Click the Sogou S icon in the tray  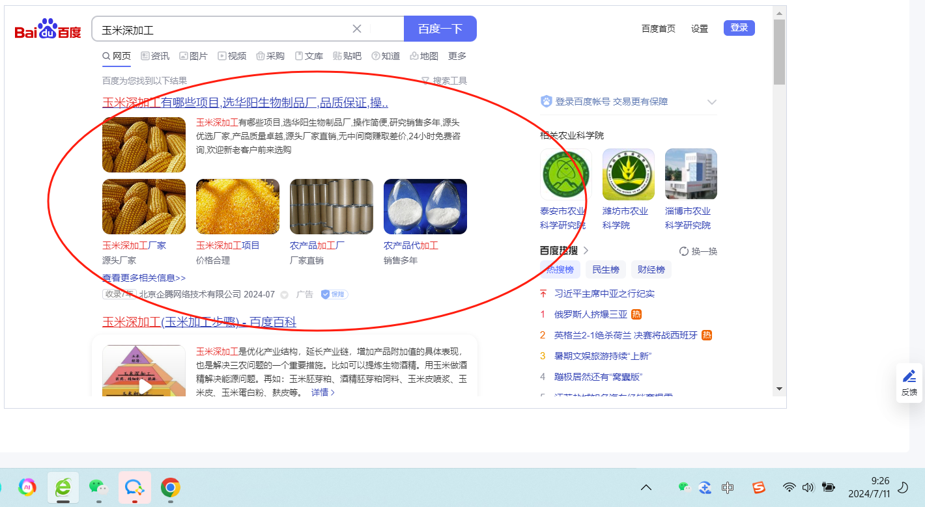click(x=758, y=487)
